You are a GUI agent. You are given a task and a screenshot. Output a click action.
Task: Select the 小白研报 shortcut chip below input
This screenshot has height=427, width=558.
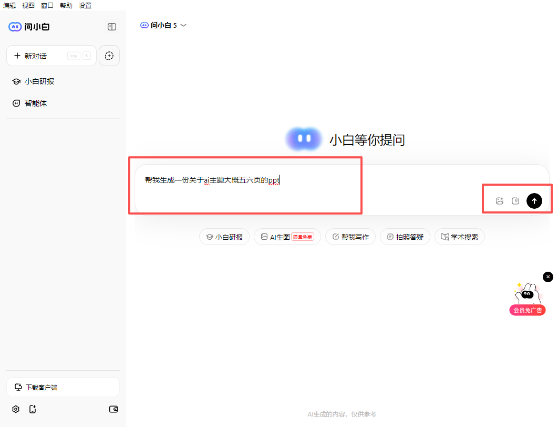(224, 237)
